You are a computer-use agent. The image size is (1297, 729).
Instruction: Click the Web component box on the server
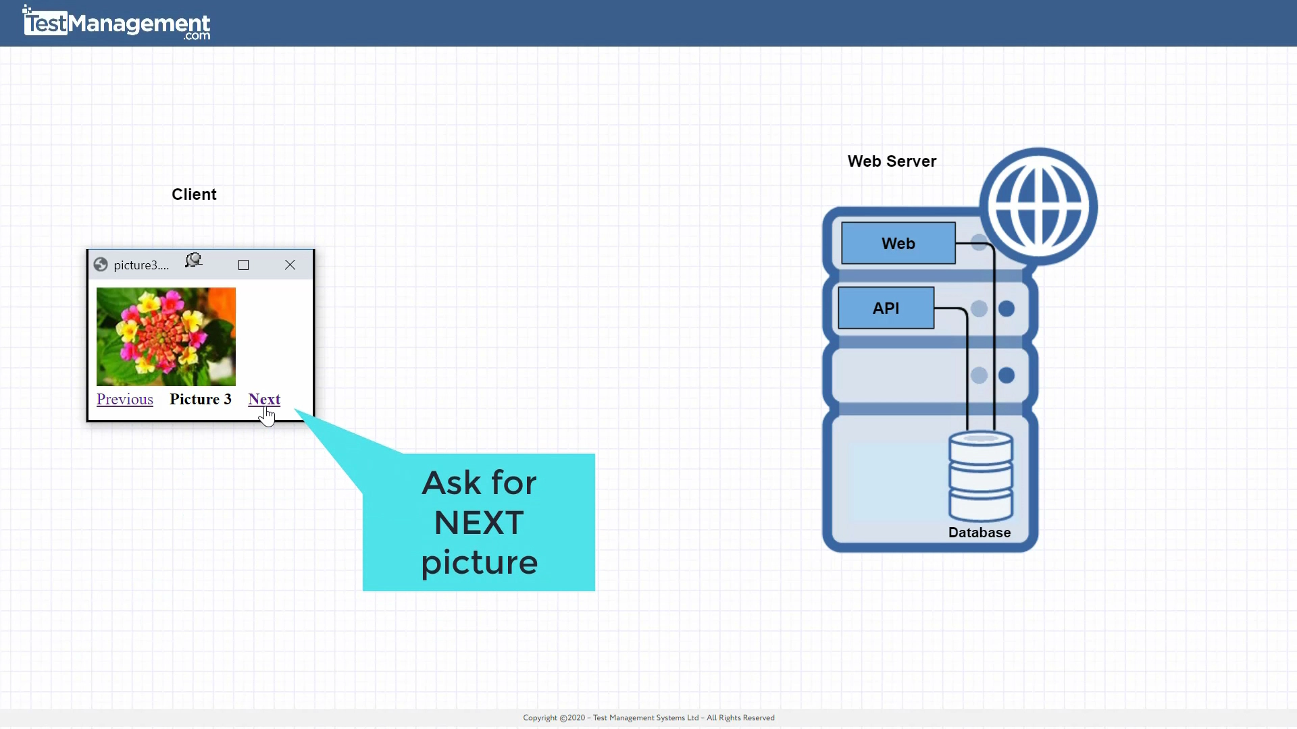(898, 243)
